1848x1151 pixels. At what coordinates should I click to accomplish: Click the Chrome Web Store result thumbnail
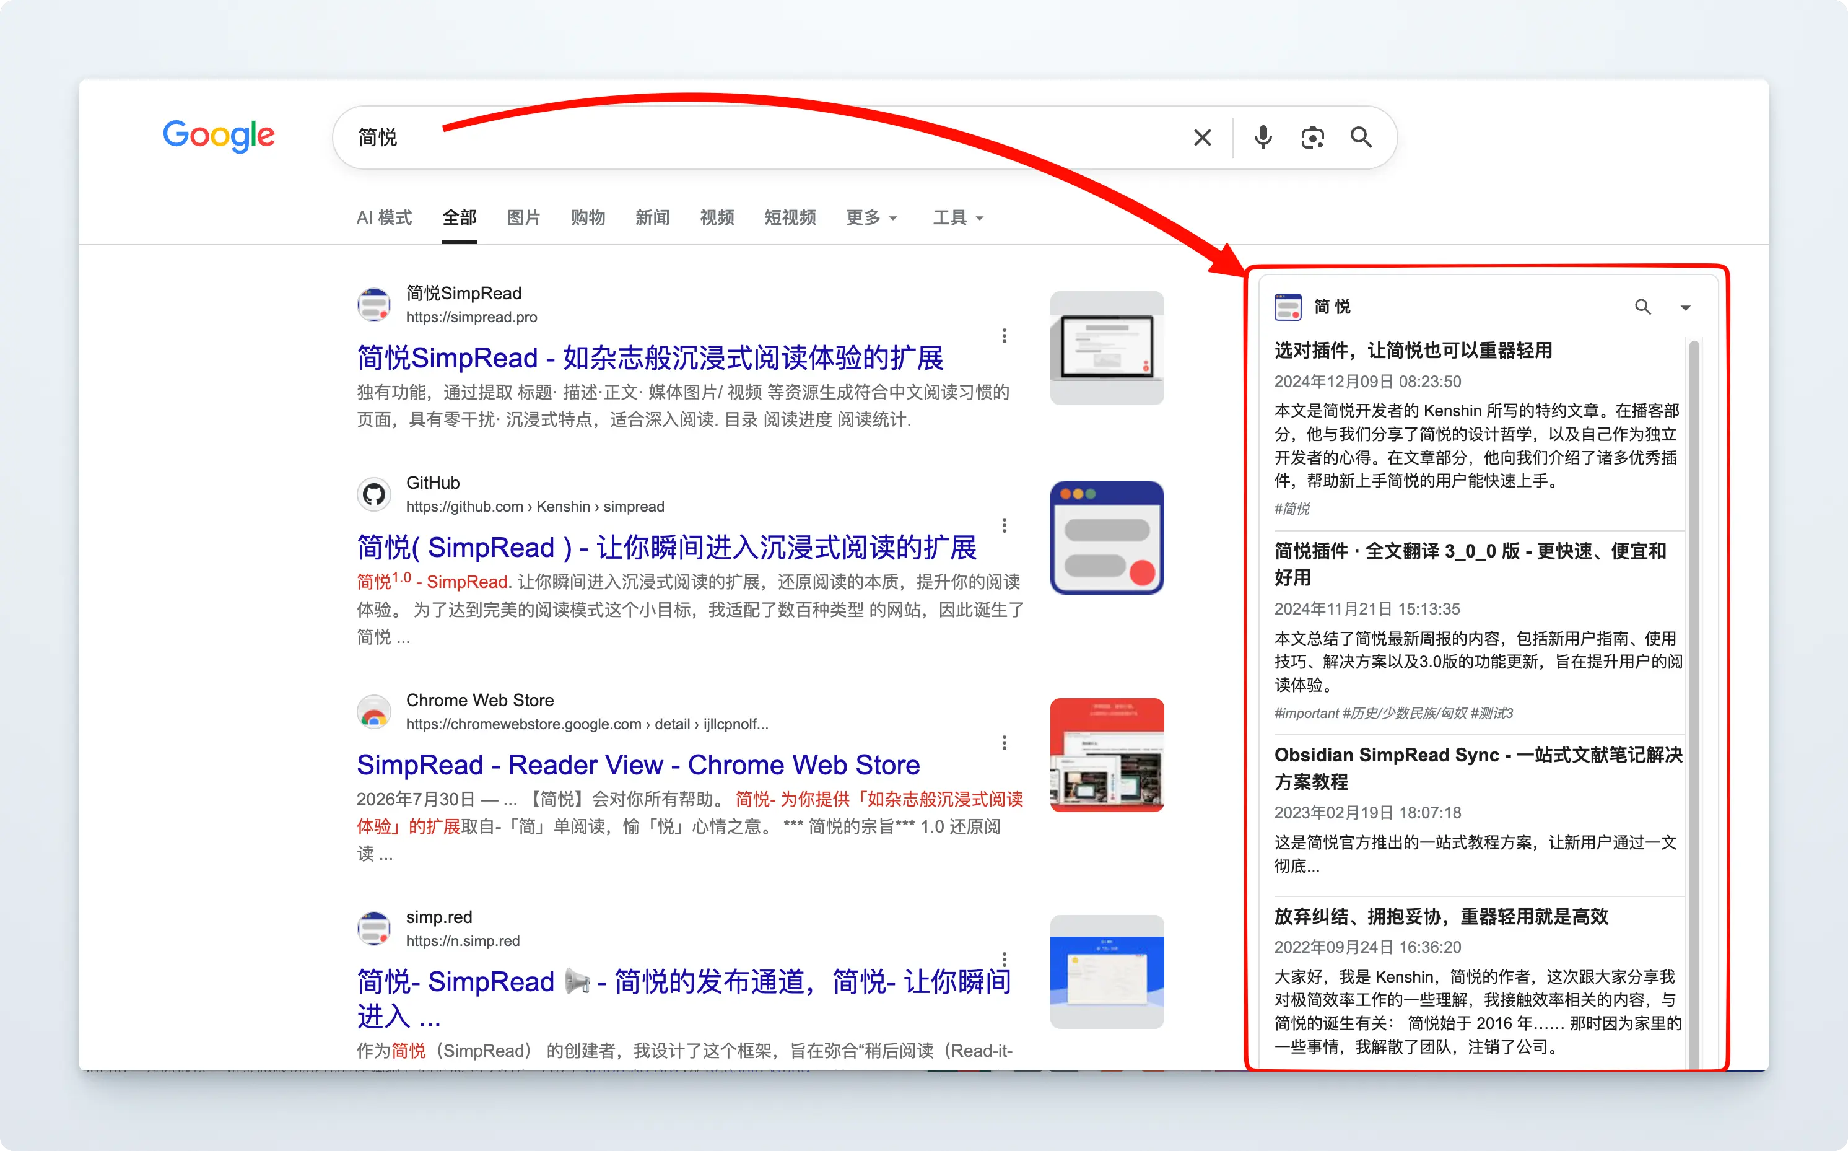click(1107, 755)
